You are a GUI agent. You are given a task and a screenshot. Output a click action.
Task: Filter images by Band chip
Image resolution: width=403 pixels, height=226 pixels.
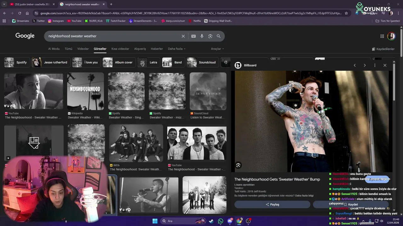point(173,62)
